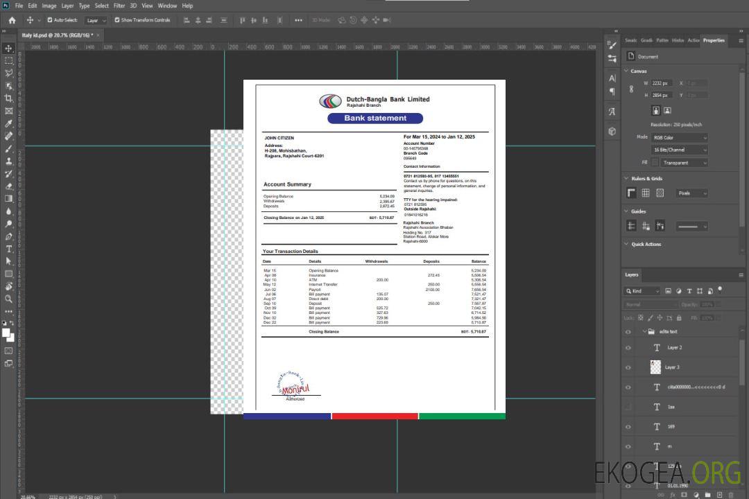
Task: Choose the Eraser tool
Action: [9, 186]
